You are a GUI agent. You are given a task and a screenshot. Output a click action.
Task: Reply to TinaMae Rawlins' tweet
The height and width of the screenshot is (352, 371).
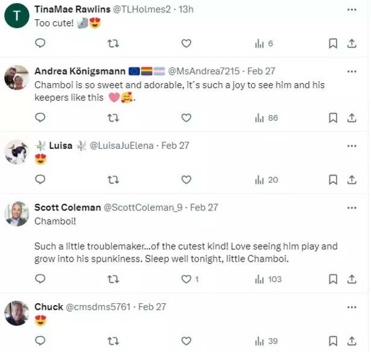pos(40,43)
